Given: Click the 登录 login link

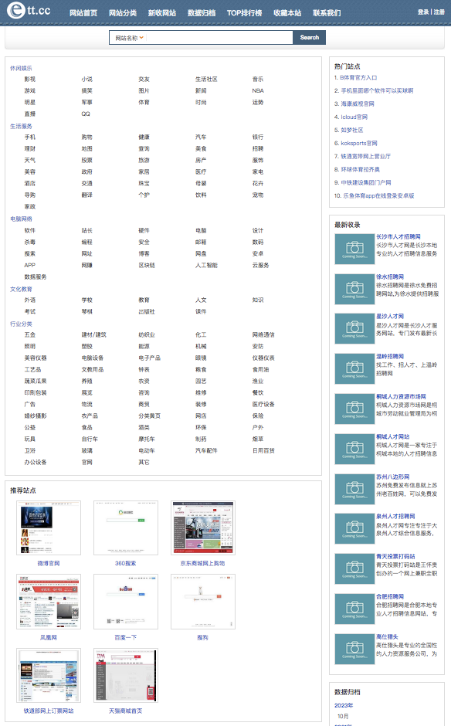Looking at the screenshot, I should [423, 12].
